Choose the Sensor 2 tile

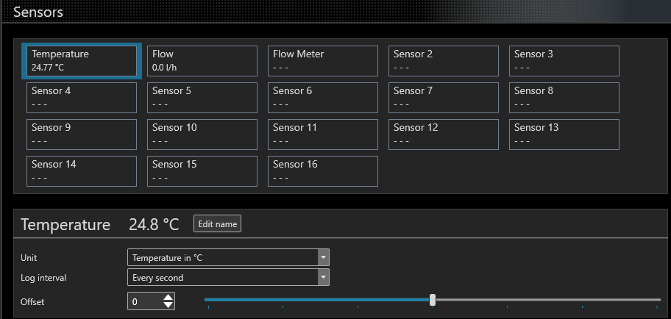[x=444, y=61]
